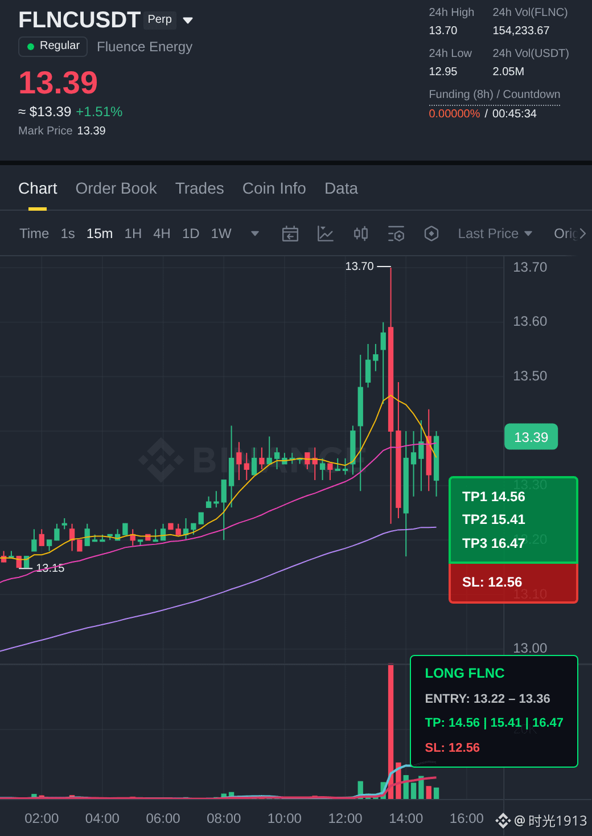Image resolution: width=592 pixels, height=836 pixels.
Task: Switch to the Order Book tab
Action: [116, 188]
